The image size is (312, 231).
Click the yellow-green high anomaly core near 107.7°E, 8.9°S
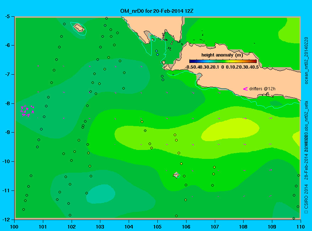(x=230, y=130)
